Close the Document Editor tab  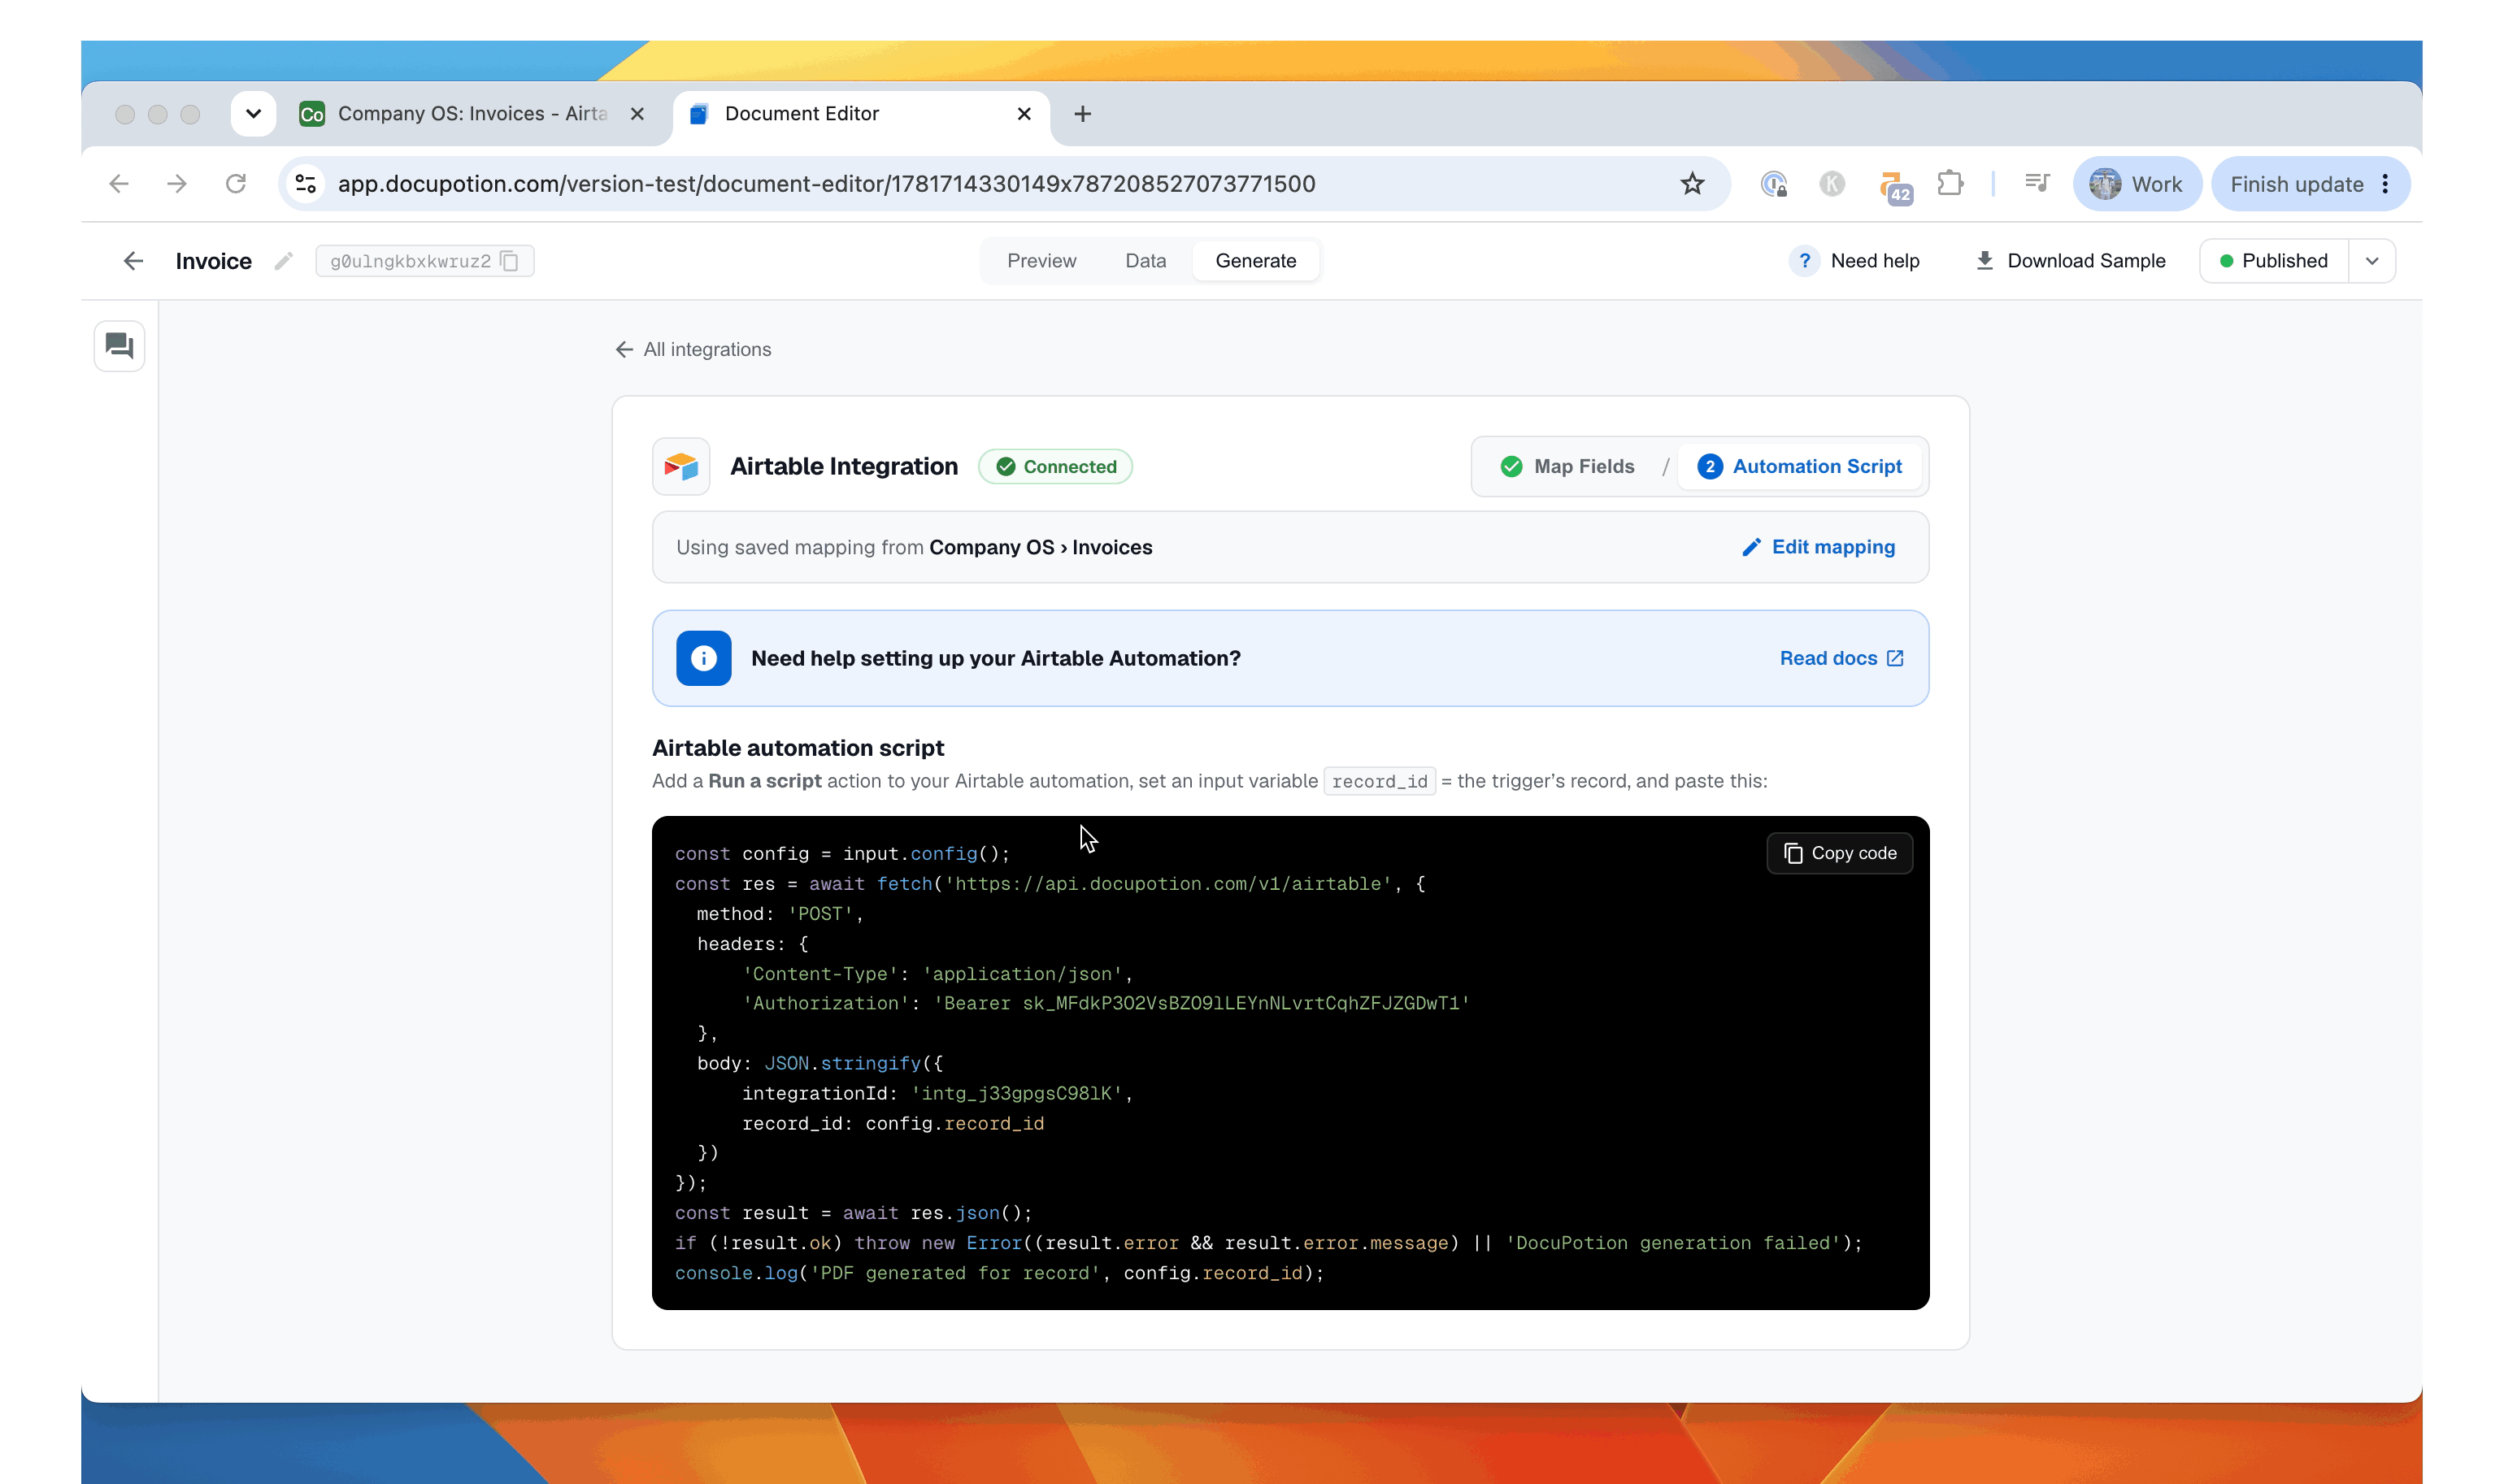point(1024,114)
